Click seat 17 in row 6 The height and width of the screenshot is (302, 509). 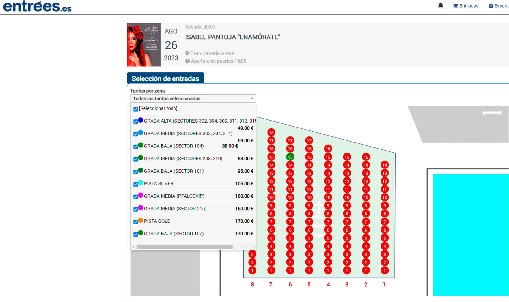(x=290, y=140)
